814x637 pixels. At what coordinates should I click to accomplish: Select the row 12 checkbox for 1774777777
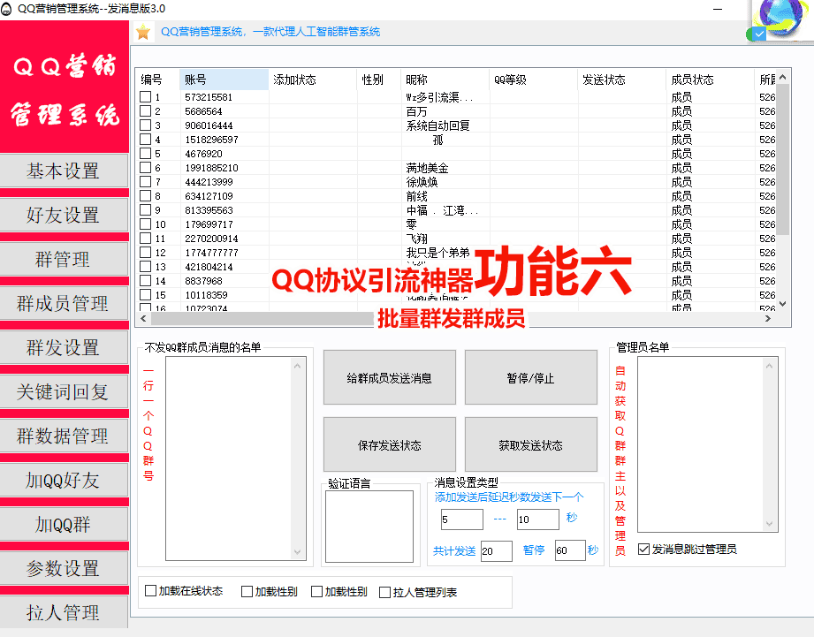145,253
